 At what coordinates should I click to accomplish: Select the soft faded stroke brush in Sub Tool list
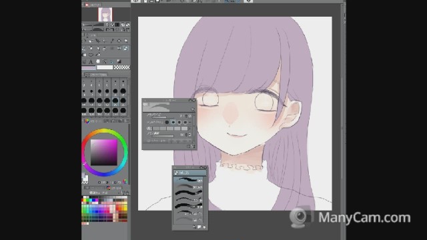[x=188, y=187]
